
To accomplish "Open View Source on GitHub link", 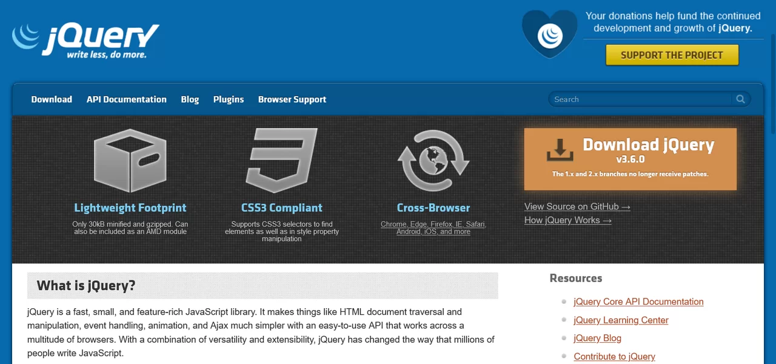I will (x=577, y=207).
